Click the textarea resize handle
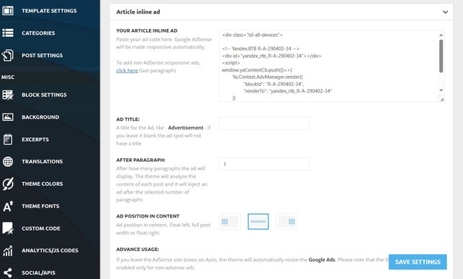The image size is (463, 279). click(441, 99)
